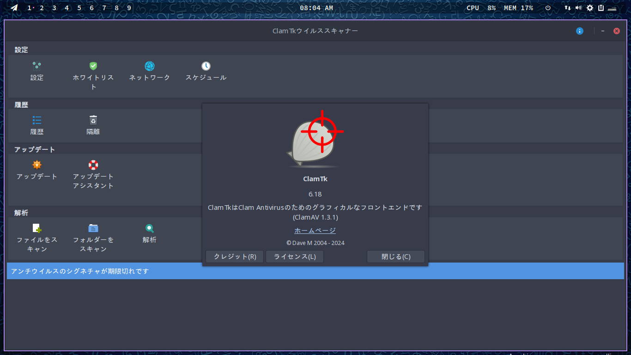Screen dimensions: 631x355
Task: Click the クレジット(R) credits button
Action: click(x=235, y=257)
